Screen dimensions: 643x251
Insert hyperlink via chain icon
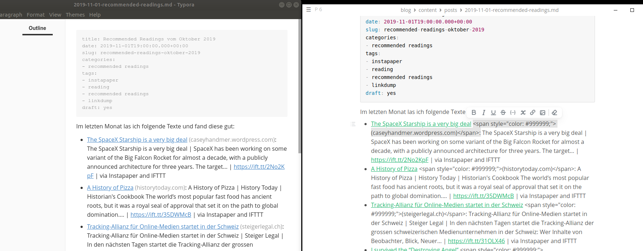pyautogui.click(x=532, y=113)
